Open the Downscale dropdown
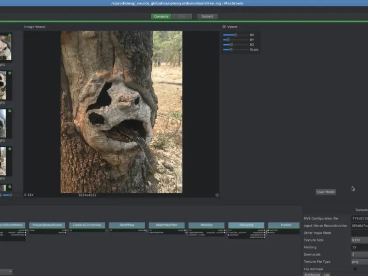The width and height of the screenshot is (368, 276). [359, 254]
